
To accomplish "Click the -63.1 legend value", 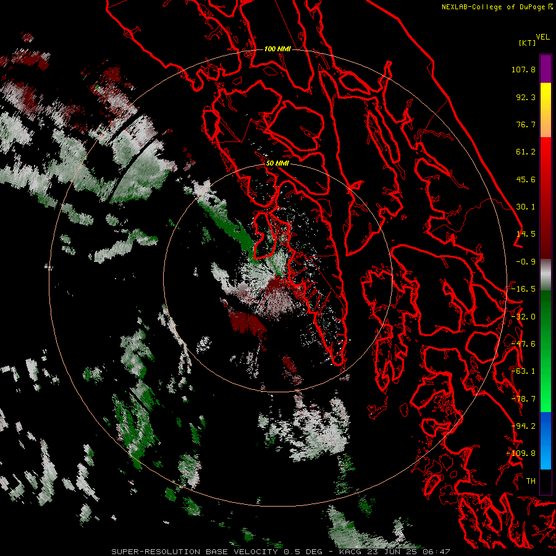I will click(x=523, y=371).
